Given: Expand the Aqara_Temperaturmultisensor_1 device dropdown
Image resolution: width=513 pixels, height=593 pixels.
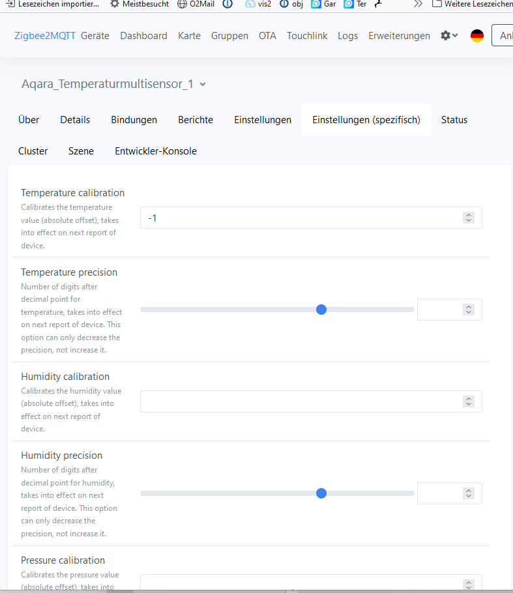Looking at the screenshot, I should tap(203, 84).
